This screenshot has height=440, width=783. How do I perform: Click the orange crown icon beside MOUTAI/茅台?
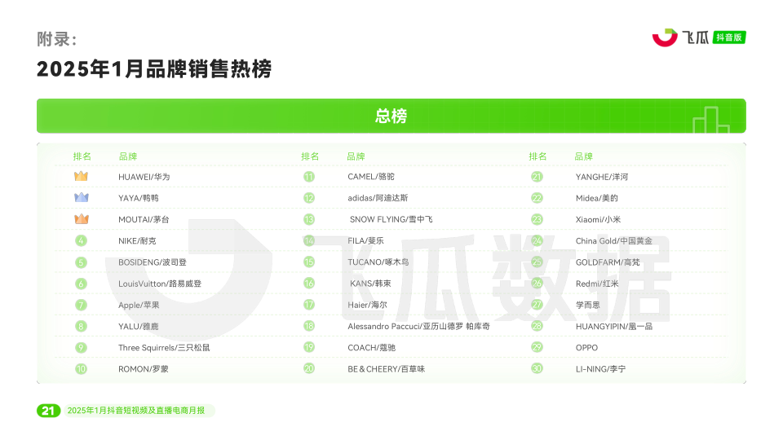point(81,219)
